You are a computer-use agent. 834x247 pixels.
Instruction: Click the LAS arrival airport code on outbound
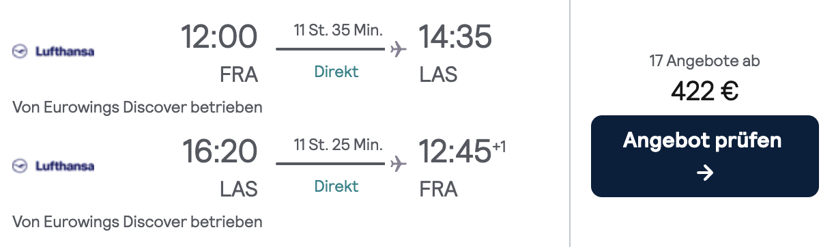pyautogui.click(x=438, y=75)
